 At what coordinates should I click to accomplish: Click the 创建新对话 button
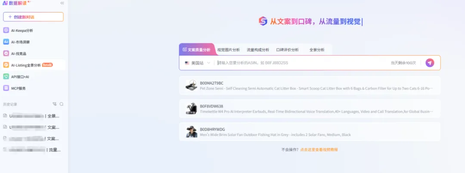coord(33,17)
